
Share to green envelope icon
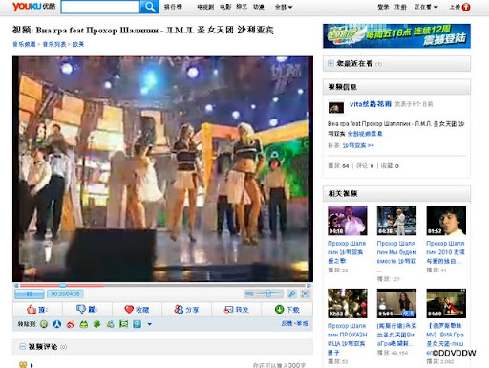click(x=123, y=324)
